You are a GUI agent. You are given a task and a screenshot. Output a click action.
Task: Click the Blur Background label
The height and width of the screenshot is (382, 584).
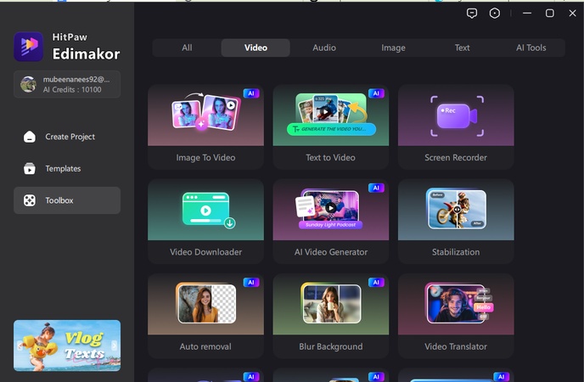[x=331, y=346]
